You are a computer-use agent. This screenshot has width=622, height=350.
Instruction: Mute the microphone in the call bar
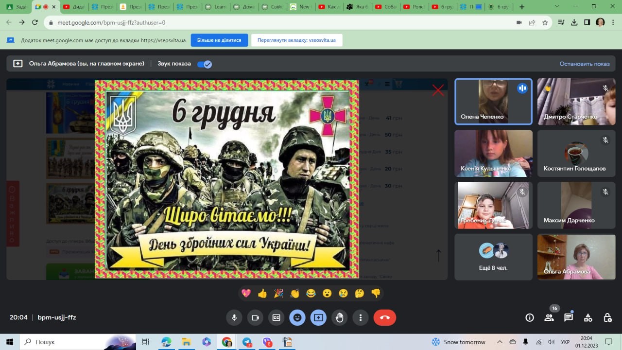234,317
